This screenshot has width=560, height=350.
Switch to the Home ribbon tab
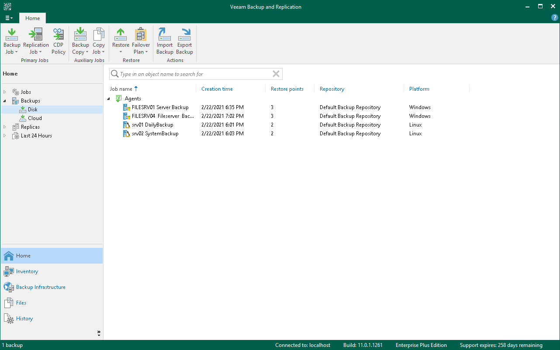click(x=33, y=18)
